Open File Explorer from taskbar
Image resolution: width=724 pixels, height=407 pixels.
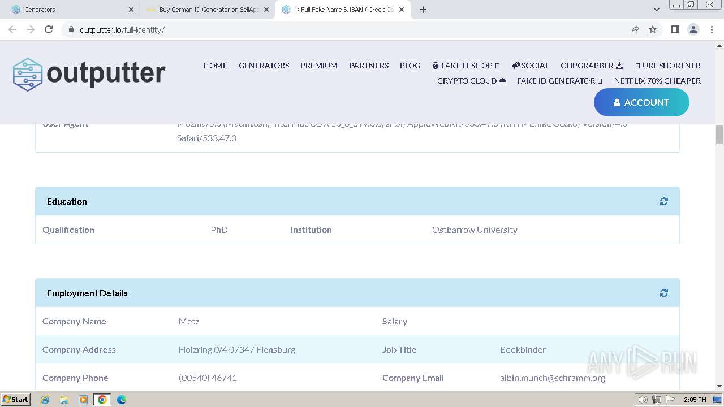pyautogui.click(x=64, y=400)
